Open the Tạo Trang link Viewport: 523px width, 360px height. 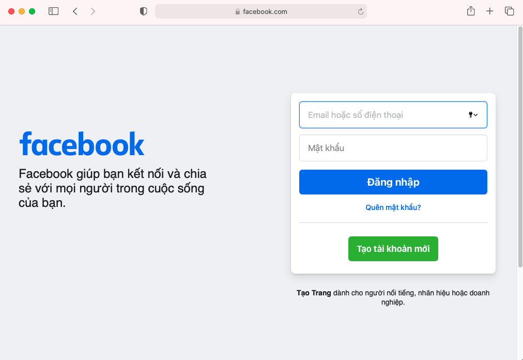click(314, 293)
